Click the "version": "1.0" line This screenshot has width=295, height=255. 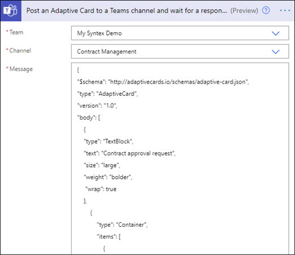[x=97, y=105]
